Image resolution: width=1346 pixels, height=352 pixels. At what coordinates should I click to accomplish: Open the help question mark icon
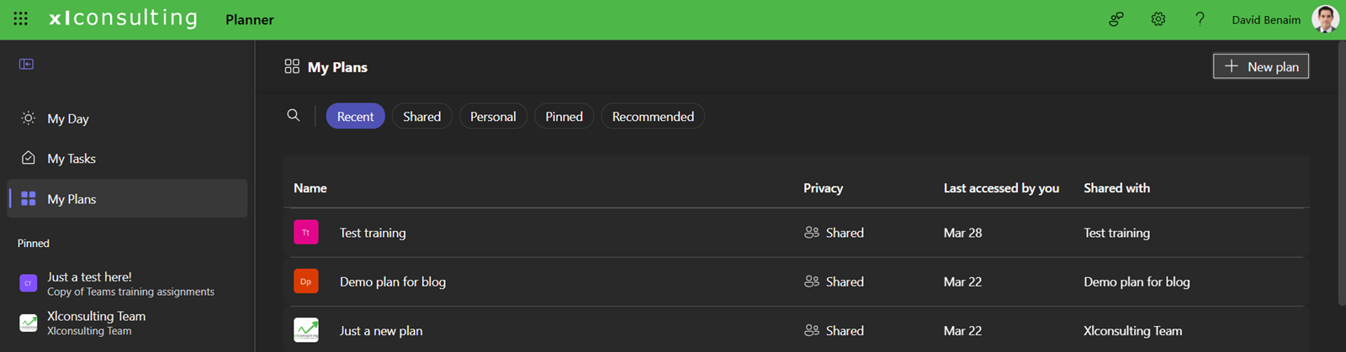tap(1200, 19)
